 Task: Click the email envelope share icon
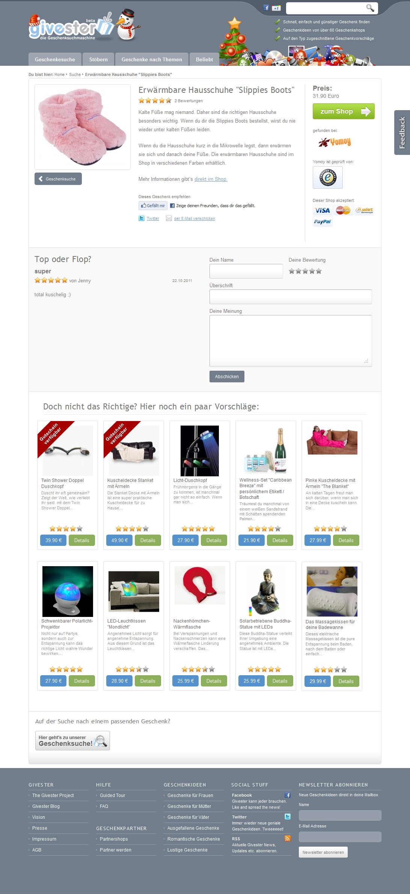click(169, 218)
